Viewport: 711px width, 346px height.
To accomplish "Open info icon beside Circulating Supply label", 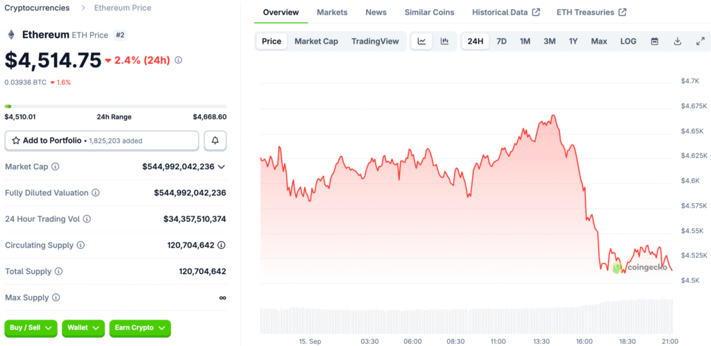I will point(81,245).
